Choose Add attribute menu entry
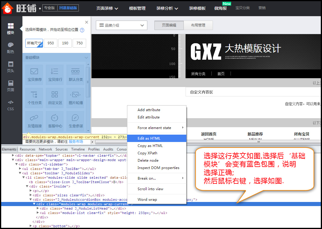 coord(157,110)
